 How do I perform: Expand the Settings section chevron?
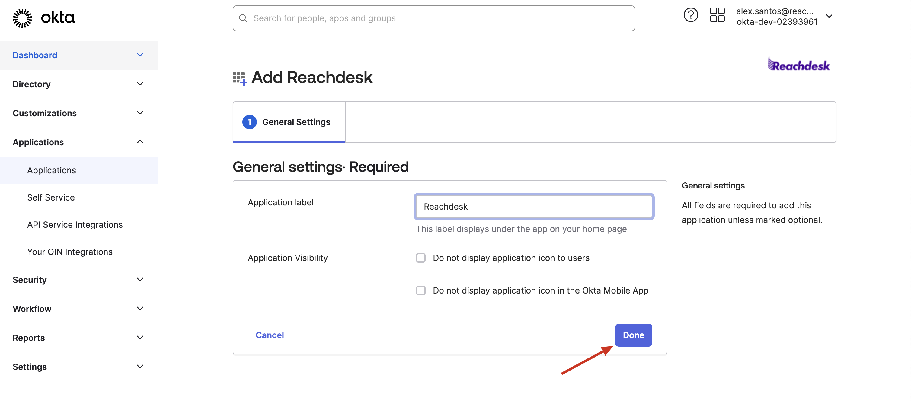click(x=140, y=367)
